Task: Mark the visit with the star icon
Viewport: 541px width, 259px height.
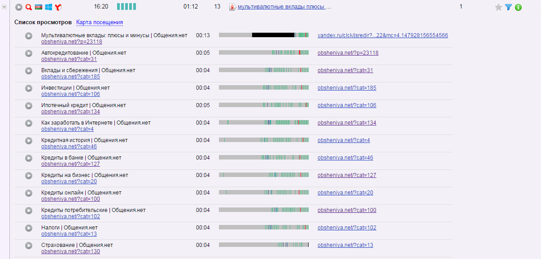Action: (x=498, y=7)
